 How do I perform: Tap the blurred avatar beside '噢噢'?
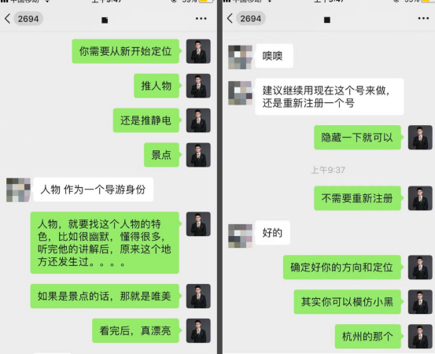pyautogui.click(x=240, y=57)
